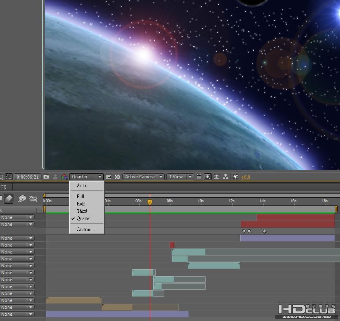Expand the 1 View layout dropdown
Image resolution: width=340 pixels, height=321 pixels.
pos(181,177)
